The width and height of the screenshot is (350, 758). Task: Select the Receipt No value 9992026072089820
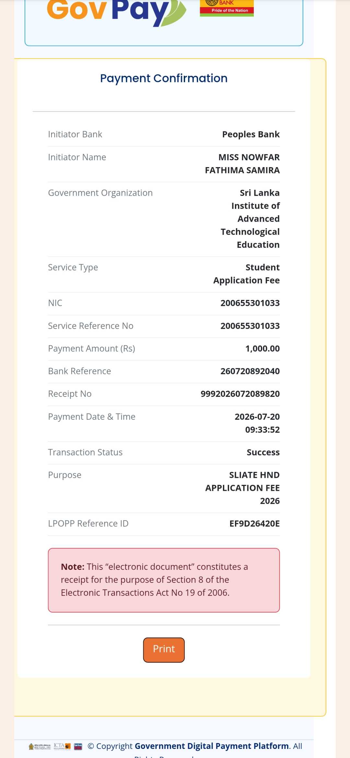240,394
